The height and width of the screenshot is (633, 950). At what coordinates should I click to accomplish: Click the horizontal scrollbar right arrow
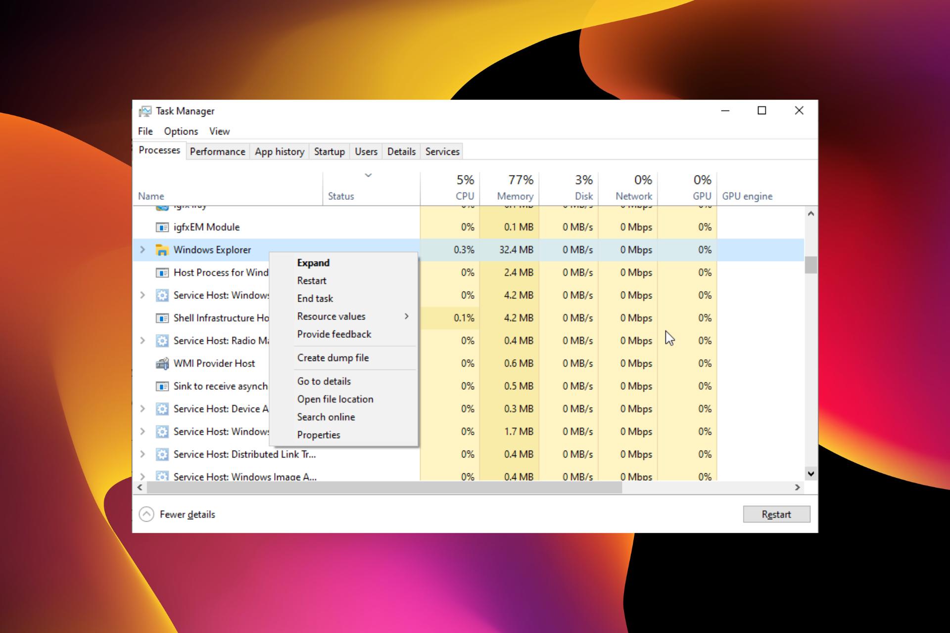pos(798,488)
